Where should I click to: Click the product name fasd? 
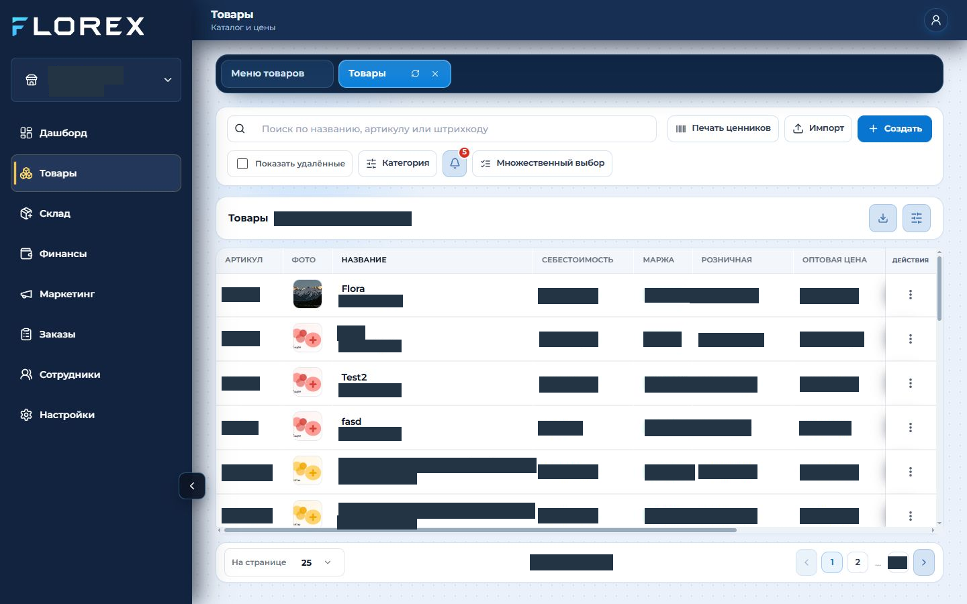(x=351, y=421)
